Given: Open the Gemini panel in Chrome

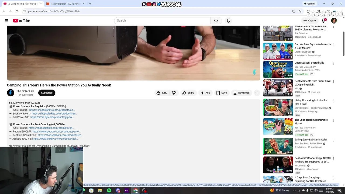Looking at the screenshot, I should 309,4.
